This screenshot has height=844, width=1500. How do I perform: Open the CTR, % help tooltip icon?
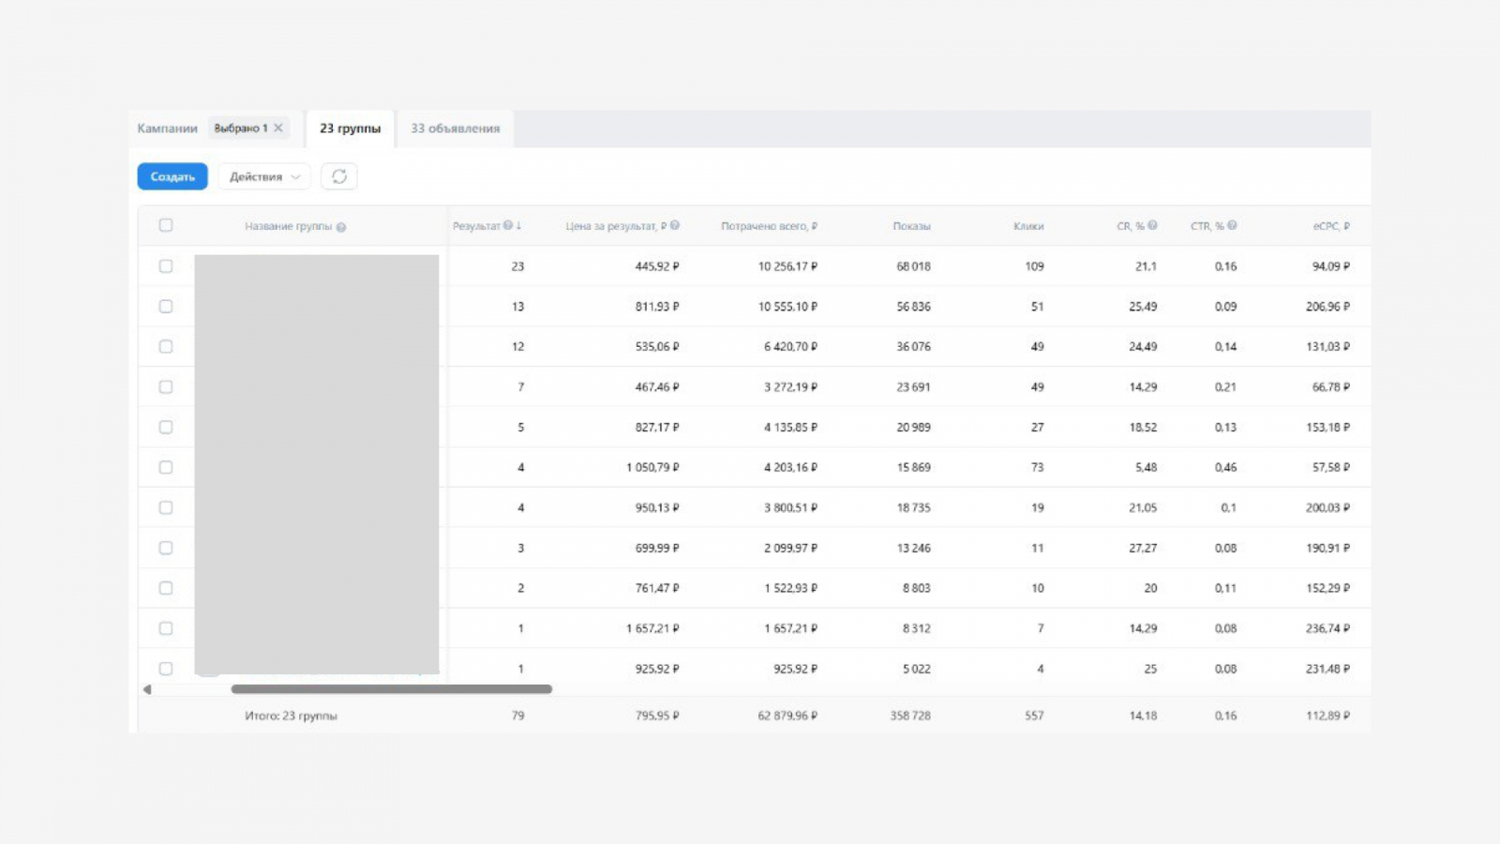[1232, 226]
